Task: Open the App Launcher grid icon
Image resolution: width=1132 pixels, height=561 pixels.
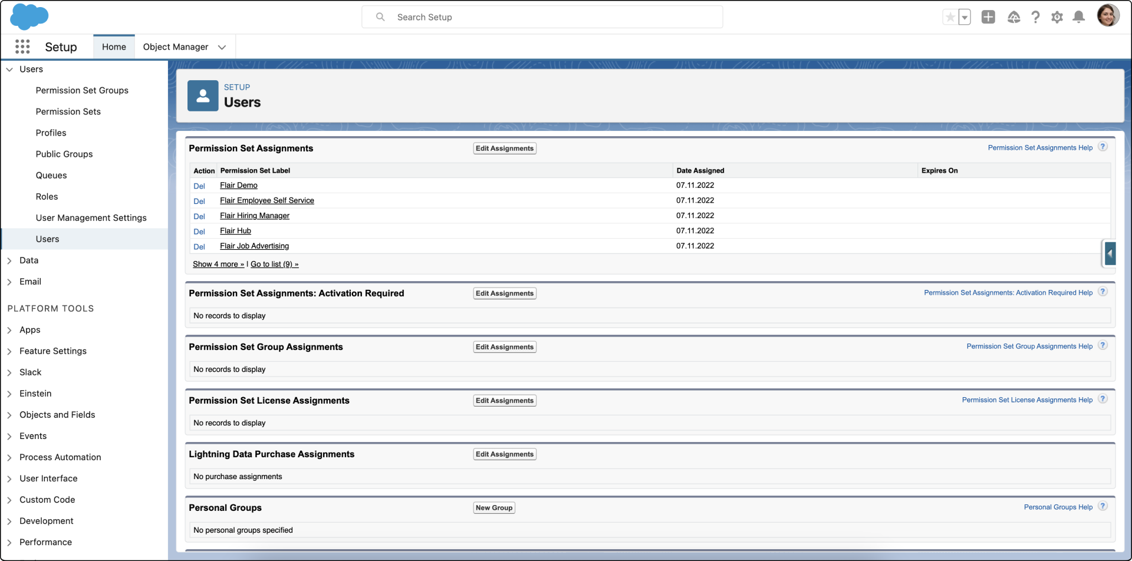Action: click(22, 47)
